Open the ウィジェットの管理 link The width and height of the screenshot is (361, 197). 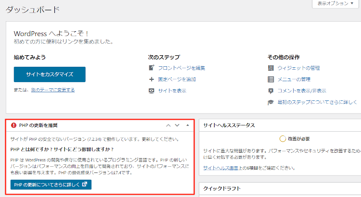(298, 68)
